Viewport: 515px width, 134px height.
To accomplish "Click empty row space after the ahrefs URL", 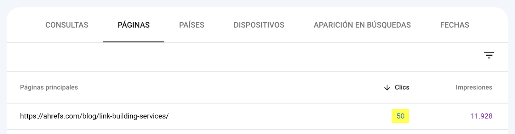I will 277,116.
